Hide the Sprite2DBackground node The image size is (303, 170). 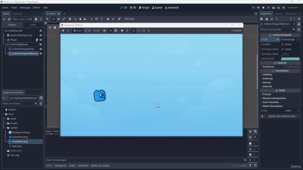tap(41, 35)
